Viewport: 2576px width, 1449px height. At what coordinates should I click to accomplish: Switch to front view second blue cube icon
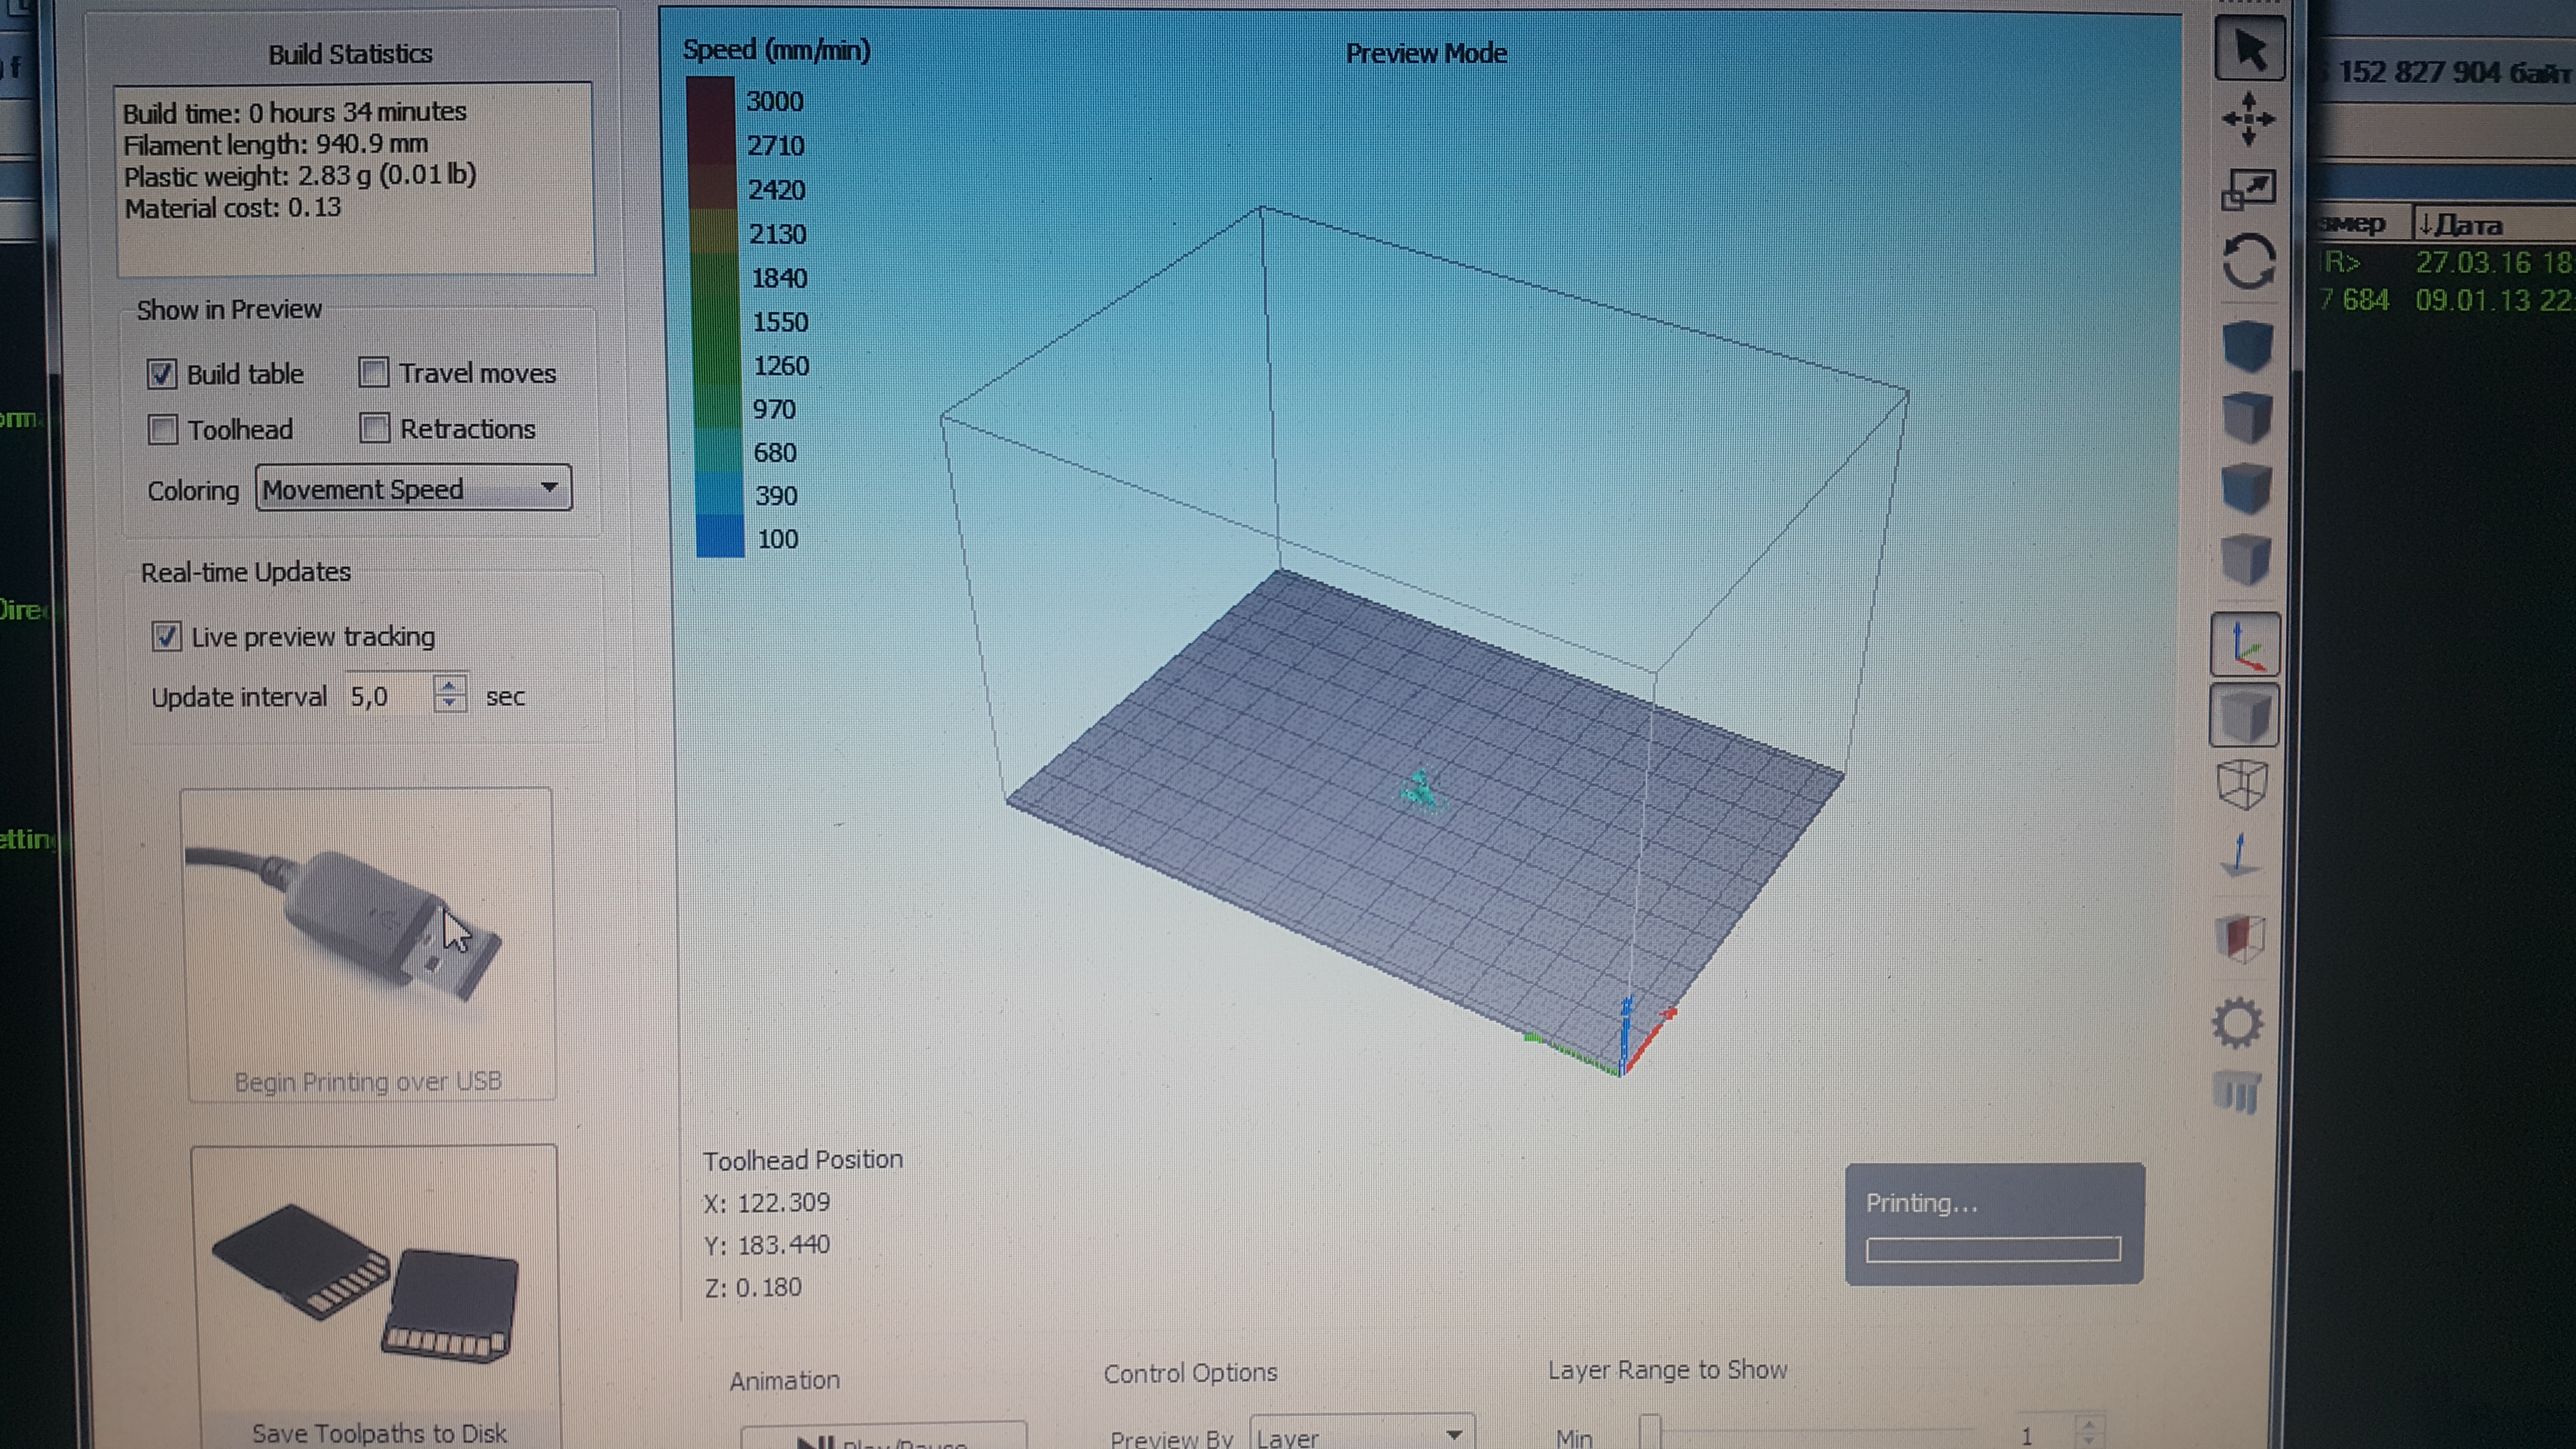pos(2246,488)
